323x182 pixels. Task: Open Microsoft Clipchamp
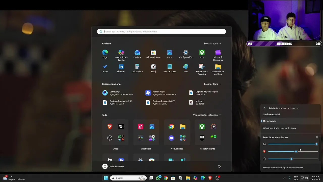pos(218,55)
